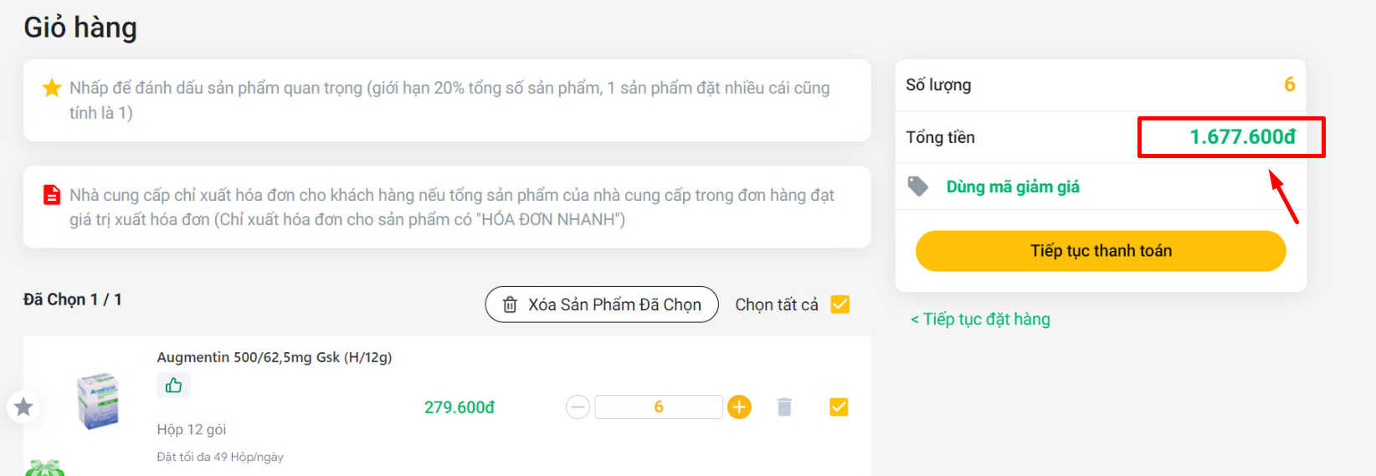This screenshot has width=1376, height=476.
Task: Decrease Augmentin quantity with the minus button
Action: click(578, 407)
